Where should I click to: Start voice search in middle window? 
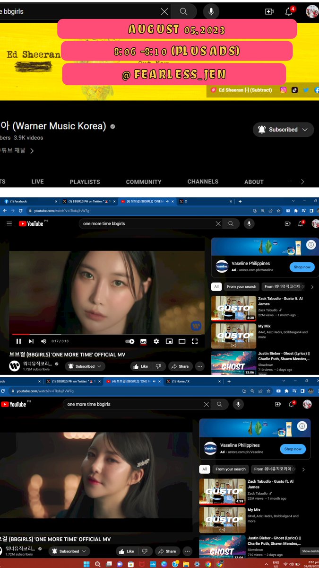click(249, 223)
